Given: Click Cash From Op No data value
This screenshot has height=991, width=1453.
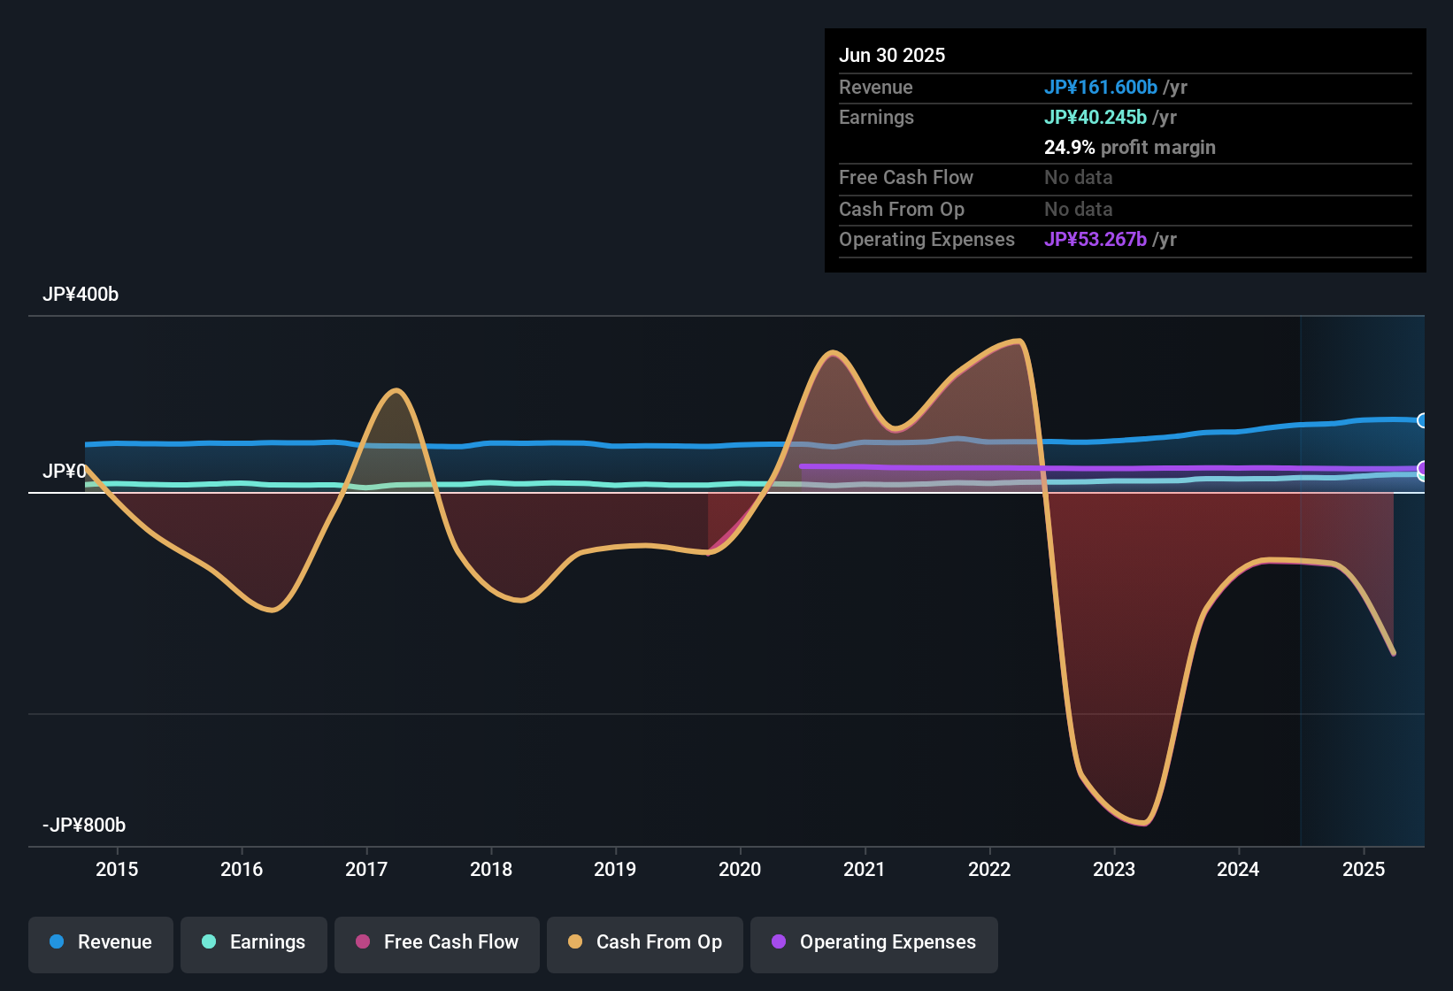Looking at the screenshot, I should pos(1079,209).
